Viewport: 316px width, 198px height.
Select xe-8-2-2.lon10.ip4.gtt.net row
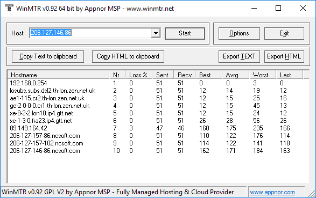[158, 113]
